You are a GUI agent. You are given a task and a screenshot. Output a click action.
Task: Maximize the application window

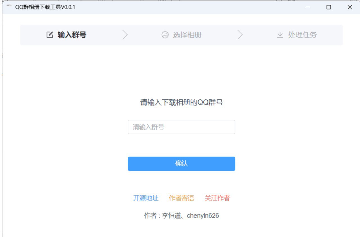328,7
